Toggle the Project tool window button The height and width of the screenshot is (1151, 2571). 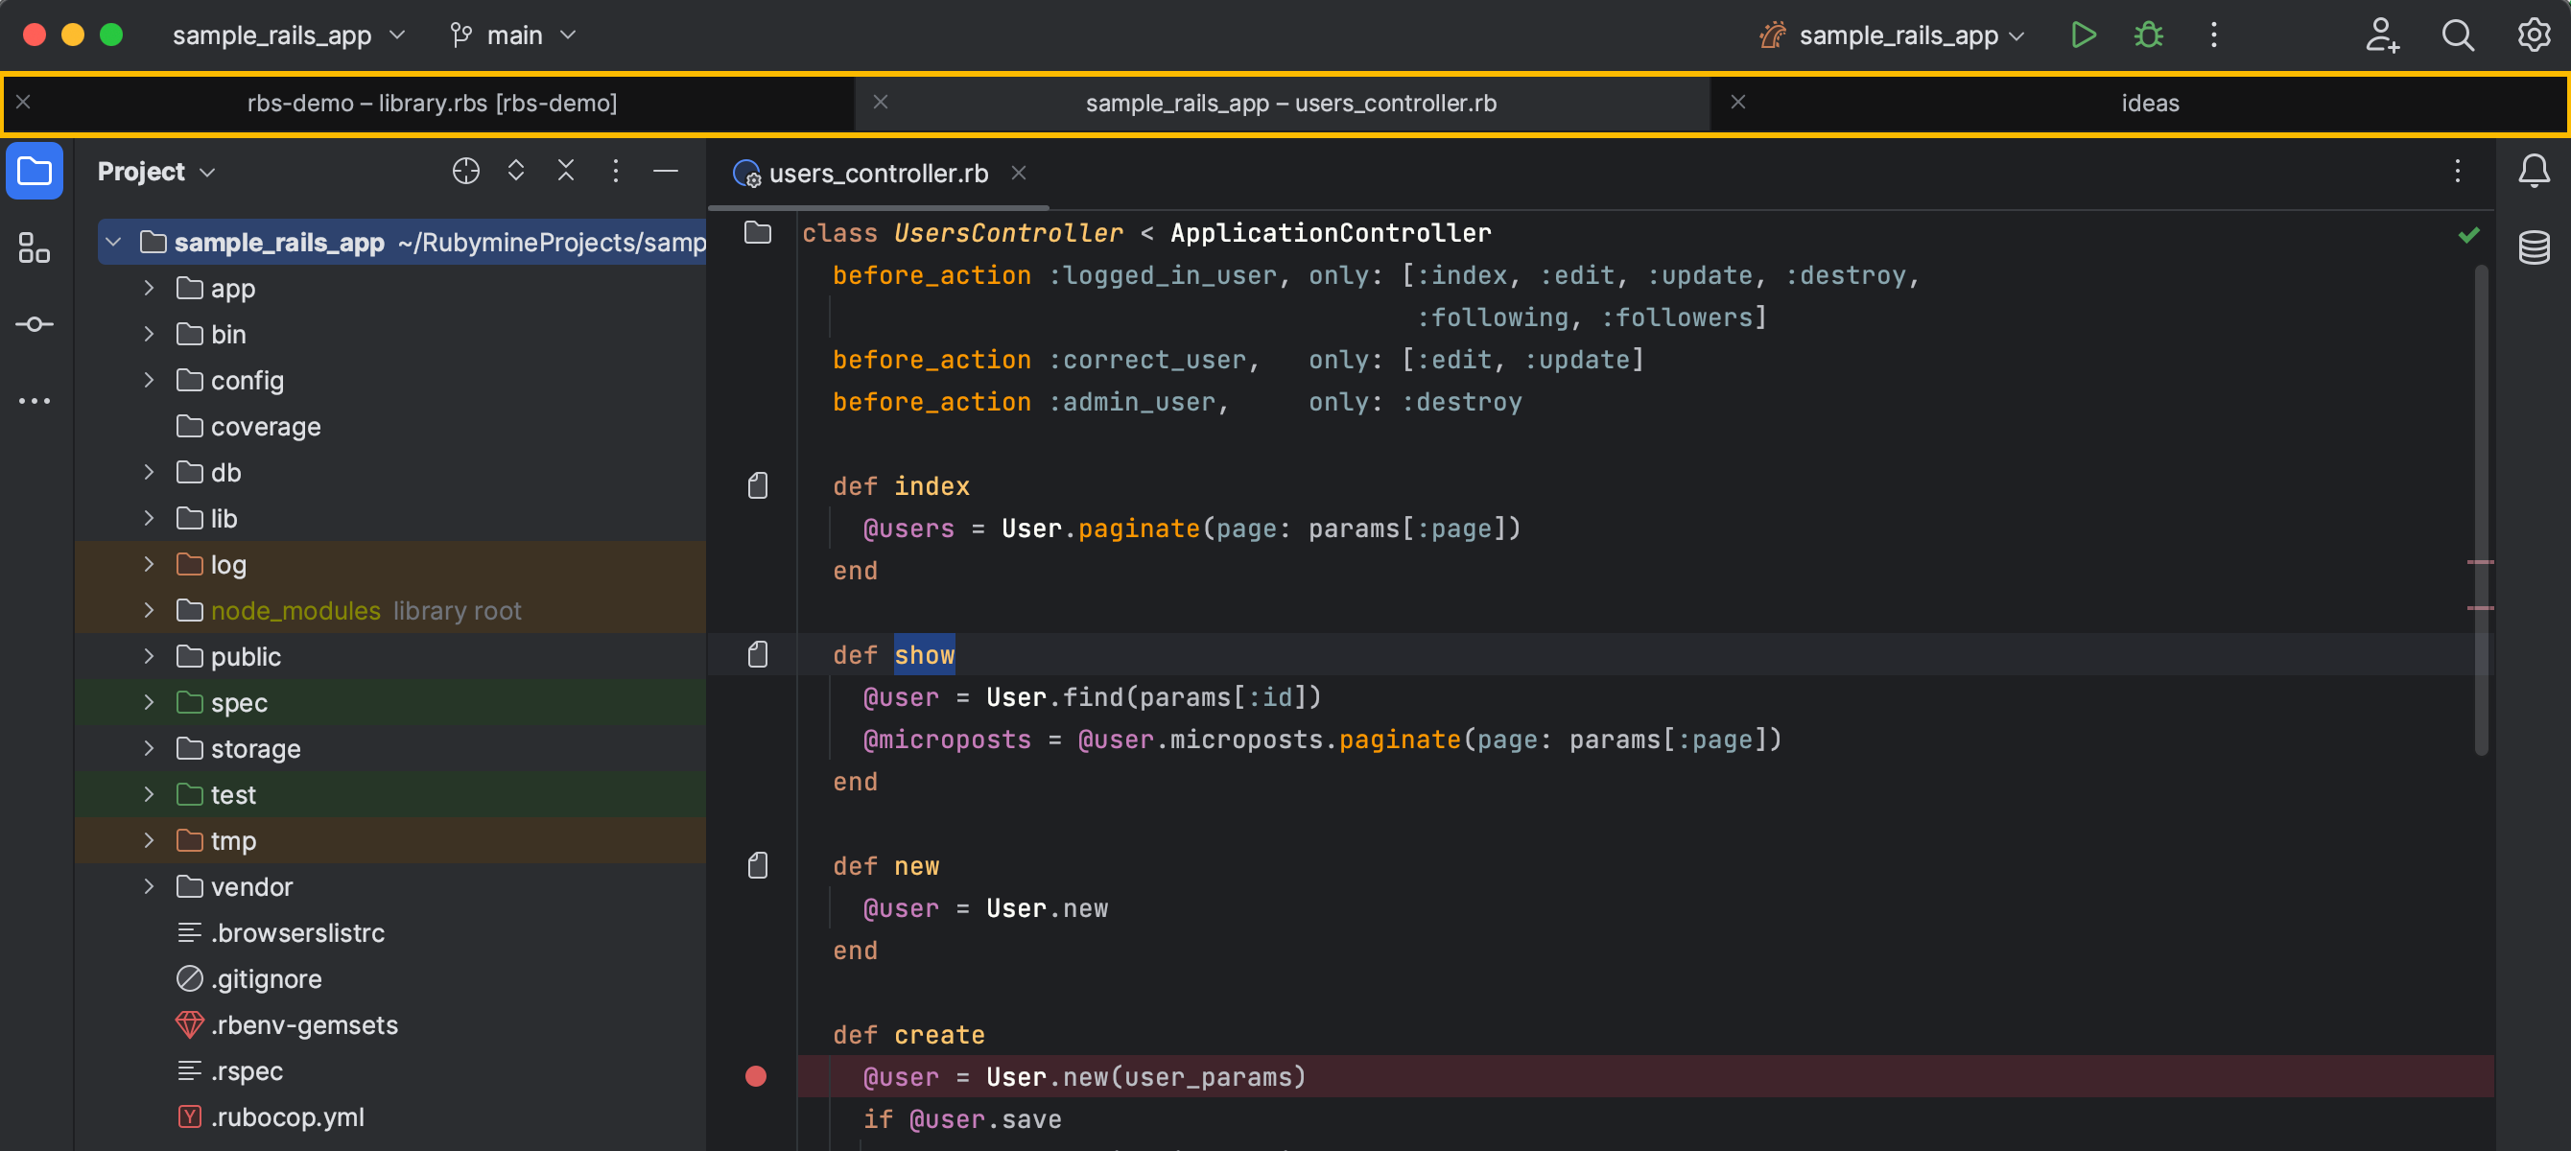tap(34, 171)
